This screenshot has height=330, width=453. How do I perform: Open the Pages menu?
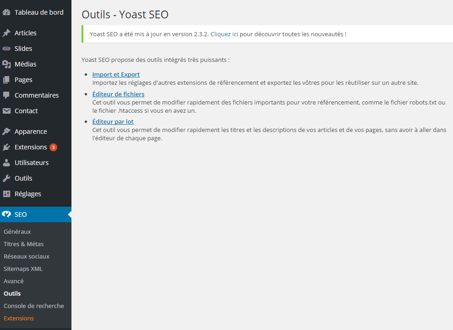coord(36,80)
